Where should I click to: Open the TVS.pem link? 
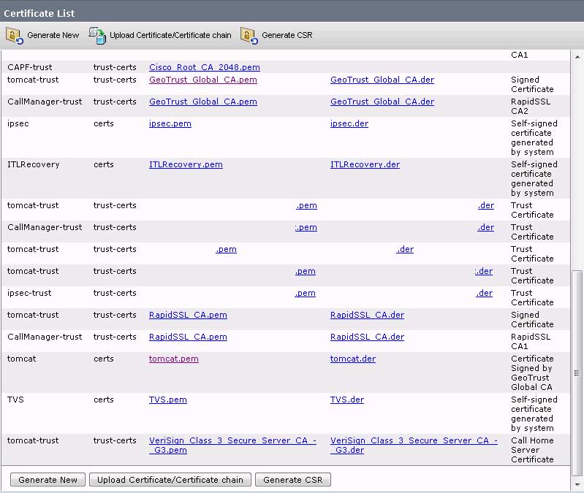168,400
